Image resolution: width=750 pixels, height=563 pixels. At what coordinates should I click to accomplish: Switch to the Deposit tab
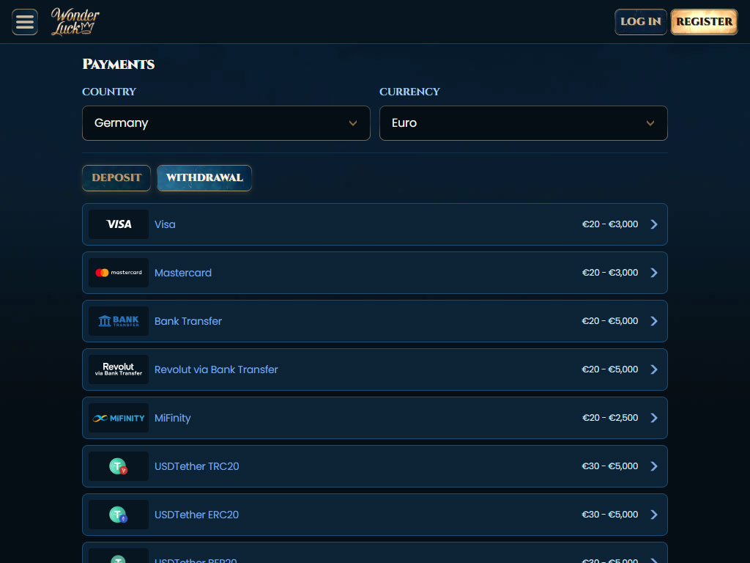point(116,178)
